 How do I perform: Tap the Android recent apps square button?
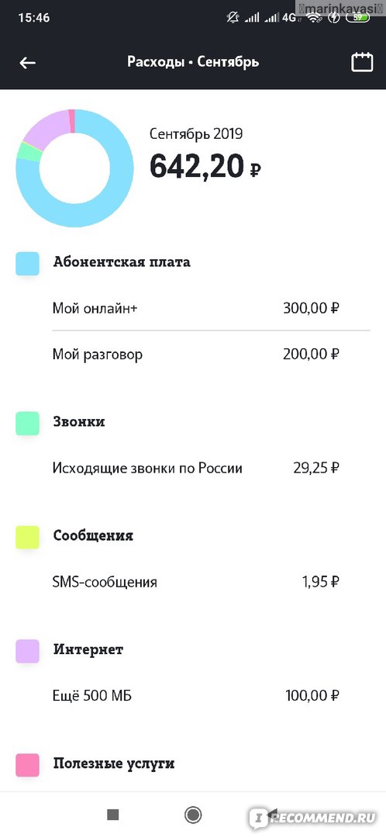[x=112, y=815]
